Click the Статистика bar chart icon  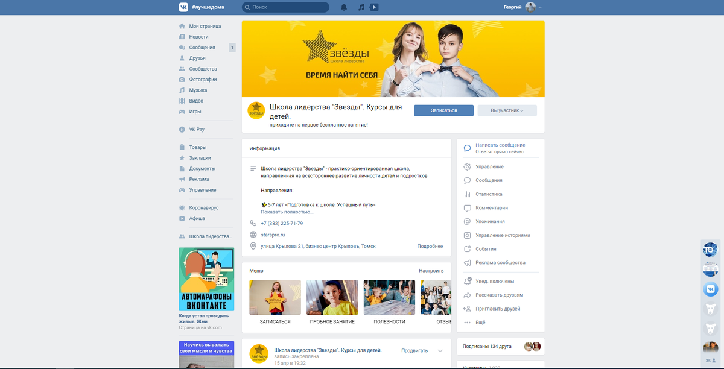click(467, 194)
